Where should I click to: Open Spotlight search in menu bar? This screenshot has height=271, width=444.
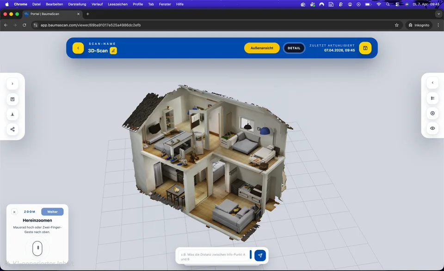click(388, 4)
